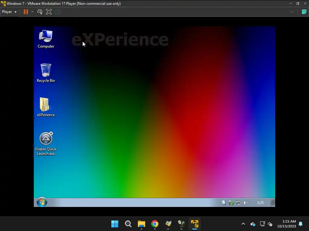This screenshot has width=309, height=231.
Task: Click the guest clock showing 1:25
Action: pyautogui.click(x=260, y=202)
